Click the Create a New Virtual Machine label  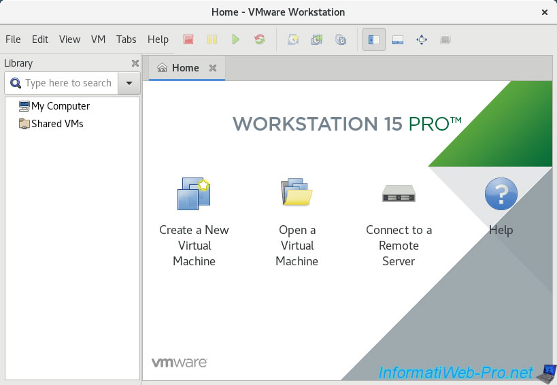(194, 246)
